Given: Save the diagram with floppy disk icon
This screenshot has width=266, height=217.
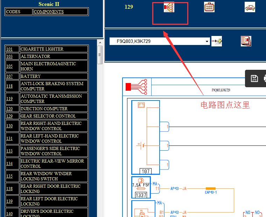Looking at the screenshot, I should click(x=254, y=78).
